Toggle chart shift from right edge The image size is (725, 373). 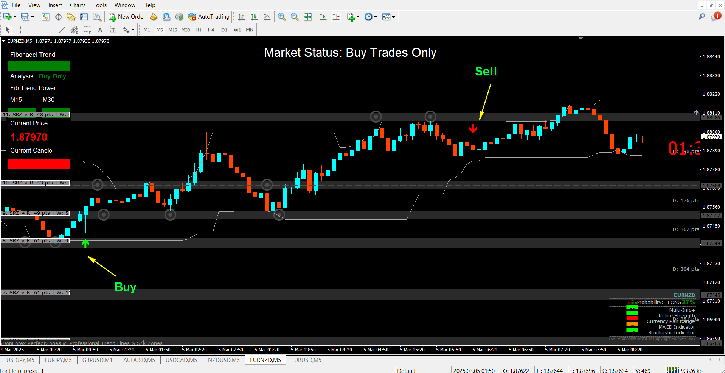[336, 17]
